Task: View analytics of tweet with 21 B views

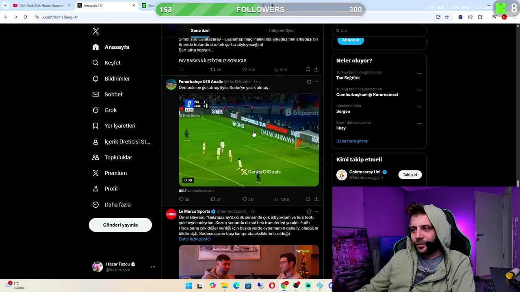Action: coord(280,70)
